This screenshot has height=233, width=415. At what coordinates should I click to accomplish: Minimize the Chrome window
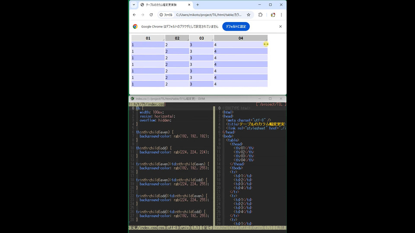pos(260,5)
